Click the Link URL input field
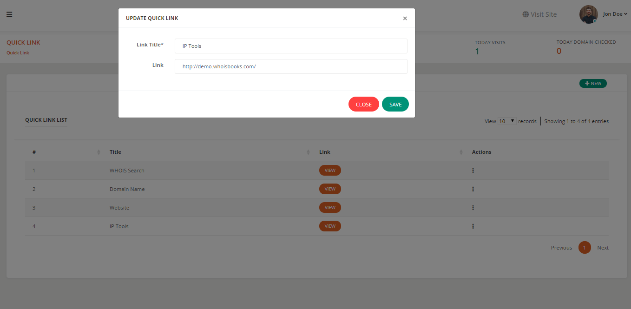This screenshot has width=631, height=309. pos(291,66)
